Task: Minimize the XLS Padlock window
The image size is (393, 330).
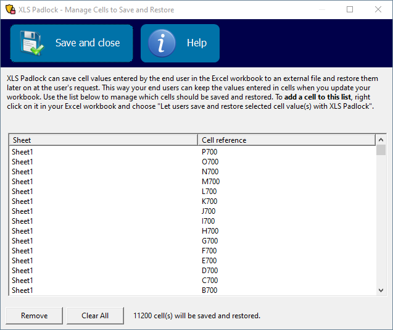Action: click(321, 10)
